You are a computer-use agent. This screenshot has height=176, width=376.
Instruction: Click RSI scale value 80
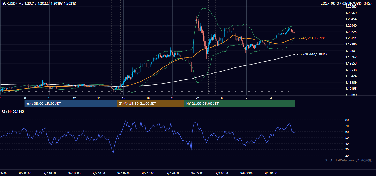point(347,120)
